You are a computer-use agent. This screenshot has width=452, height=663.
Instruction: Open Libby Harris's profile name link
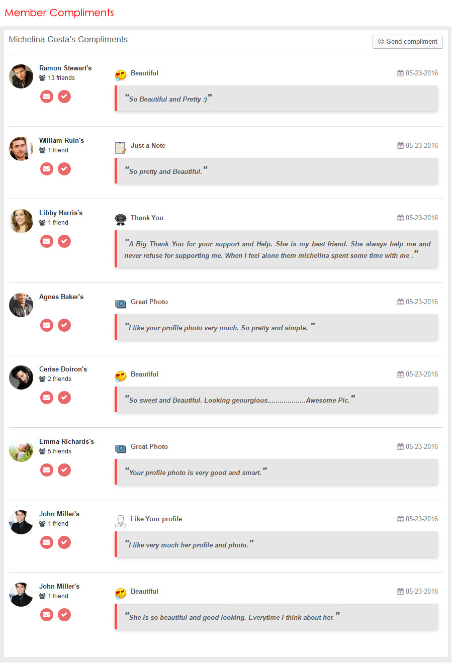click(61, 213)
